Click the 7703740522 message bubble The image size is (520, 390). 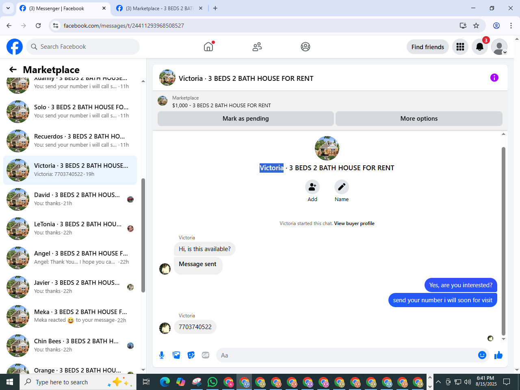coord(195,327)
